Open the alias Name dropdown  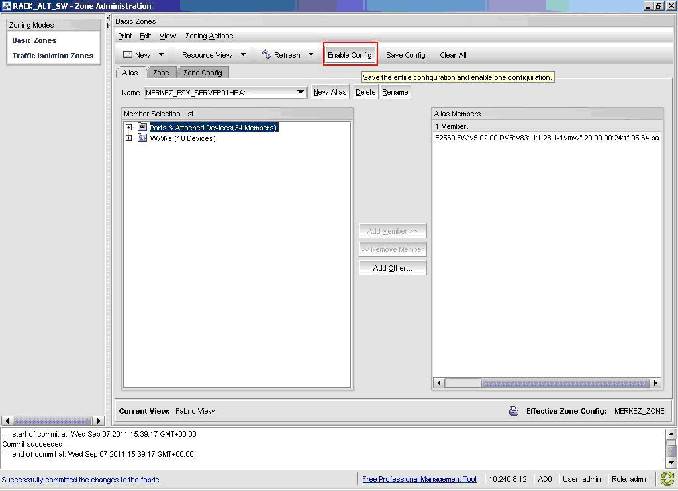pyautogui.click(x=301, y=93)
